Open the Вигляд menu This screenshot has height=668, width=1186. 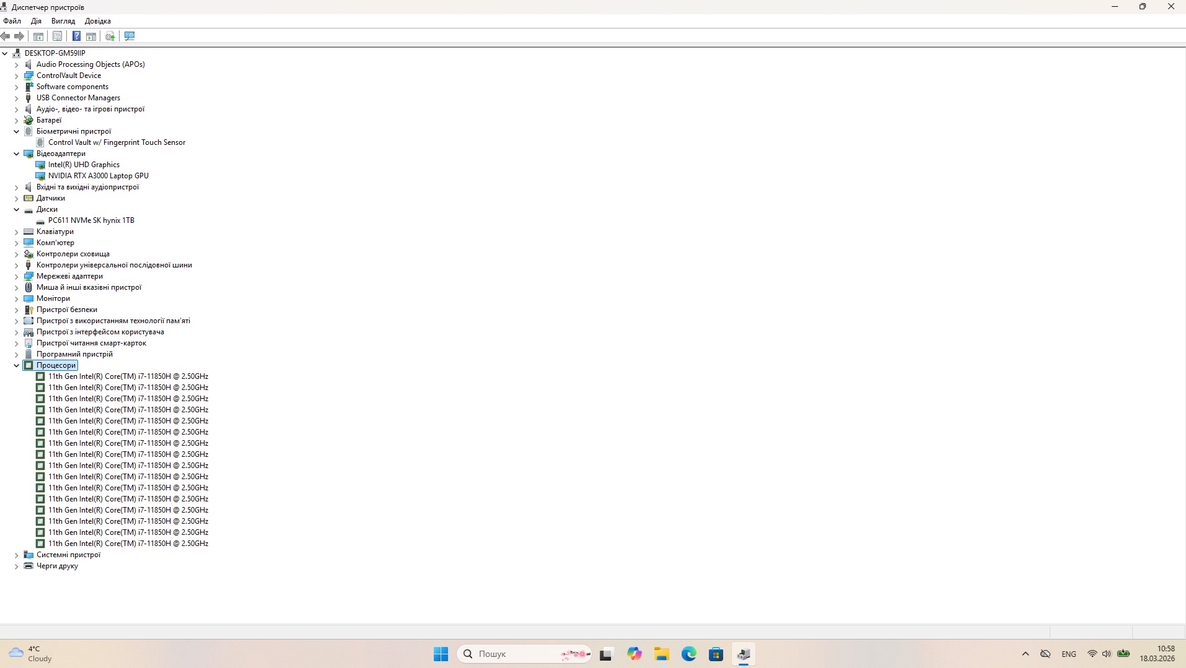pyautogui.click(x=63, y=21)
